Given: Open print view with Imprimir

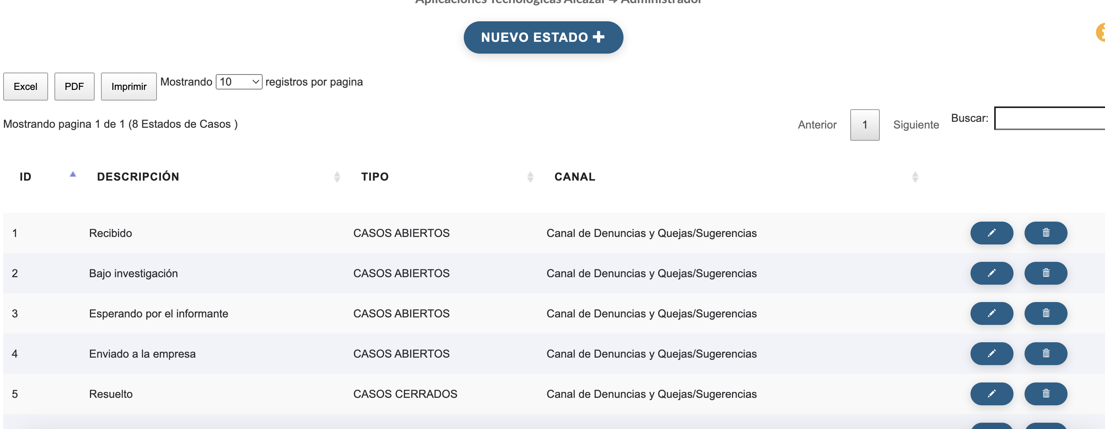Looking at the screenshot, I should pyautogui.click(x=129, y=87).
